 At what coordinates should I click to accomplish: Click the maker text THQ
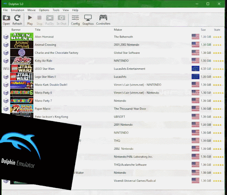117,140
